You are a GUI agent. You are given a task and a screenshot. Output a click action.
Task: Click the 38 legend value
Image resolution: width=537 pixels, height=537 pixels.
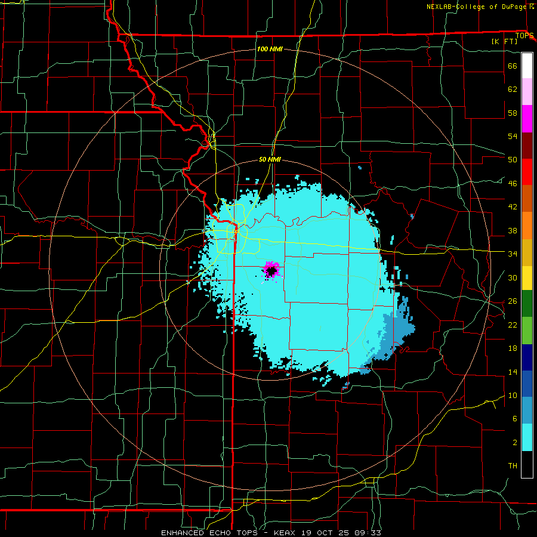click(513, 230)
